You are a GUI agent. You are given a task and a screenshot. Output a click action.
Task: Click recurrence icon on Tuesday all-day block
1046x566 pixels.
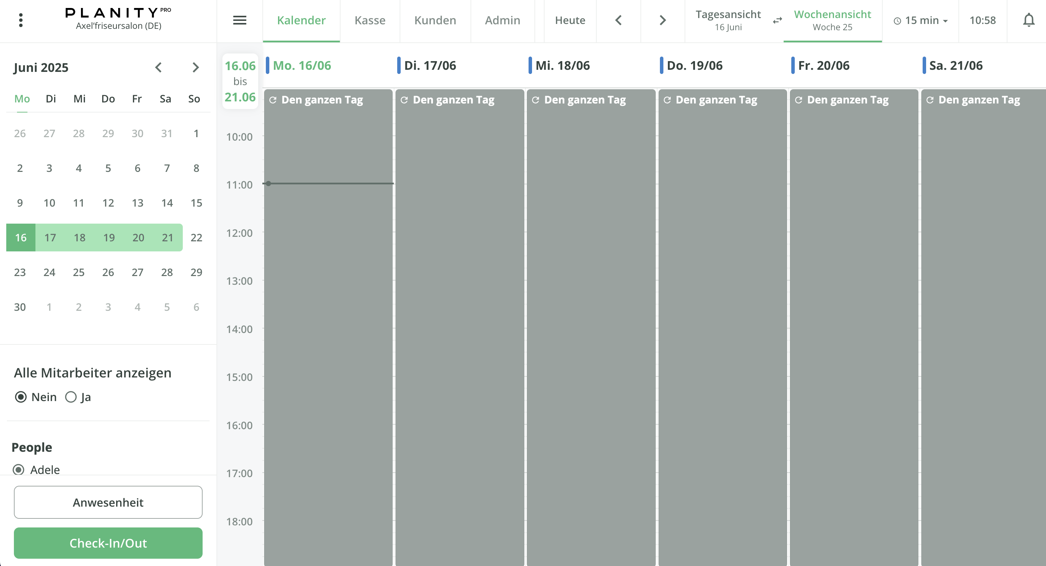(404, 100)
